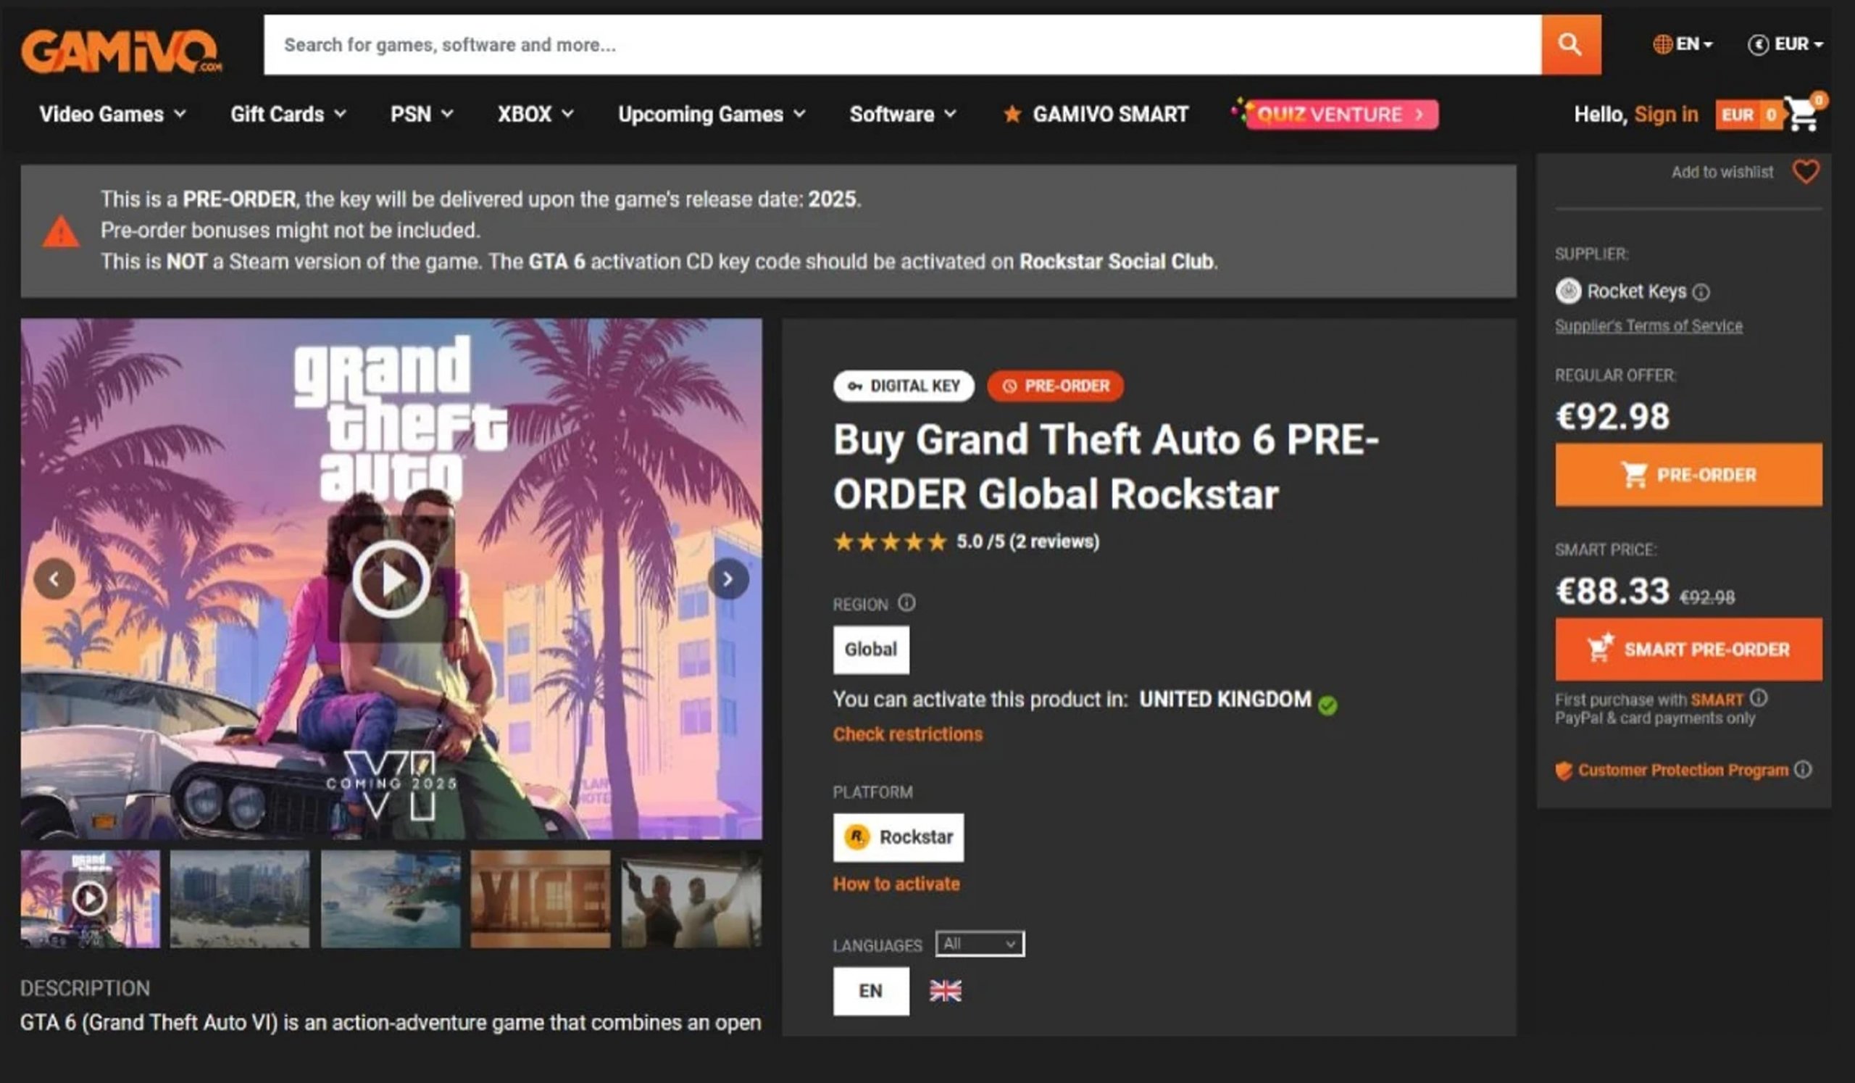This screenshot has width=1855, height=1083.
Task: Open the Video Games menu
Action: pyautogui.click(x=112, y=114)
